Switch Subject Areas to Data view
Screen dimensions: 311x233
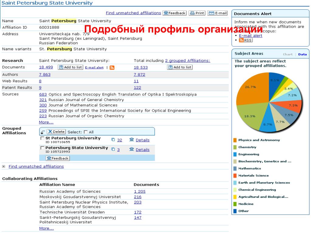click(302, 54)
